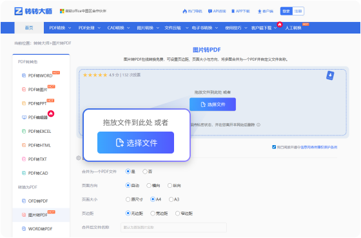Open the APP下载 phone icon link

pyautogui.click(x=233, y=11)
